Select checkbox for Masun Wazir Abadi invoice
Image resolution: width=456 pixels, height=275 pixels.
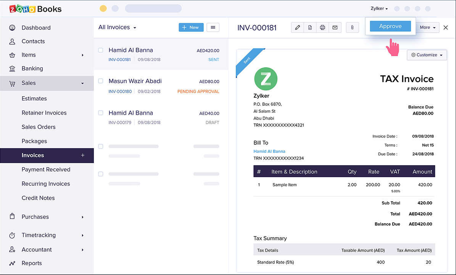tap(101, 81)
